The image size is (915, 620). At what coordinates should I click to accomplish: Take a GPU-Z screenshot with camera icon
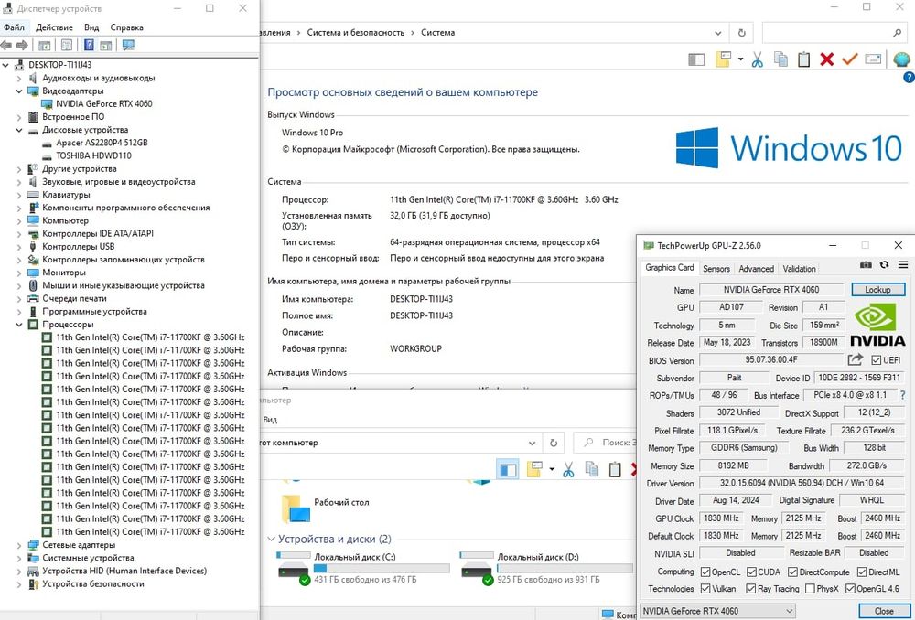(x=866, y=265)
